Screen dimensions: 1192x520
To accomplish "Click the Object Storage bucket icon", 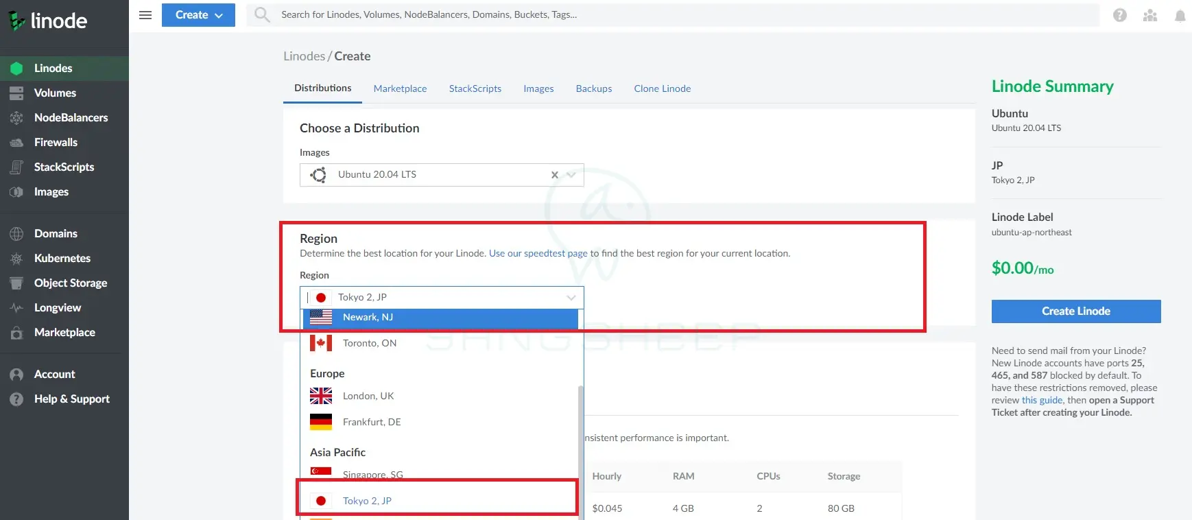I will tap(16, 283).
